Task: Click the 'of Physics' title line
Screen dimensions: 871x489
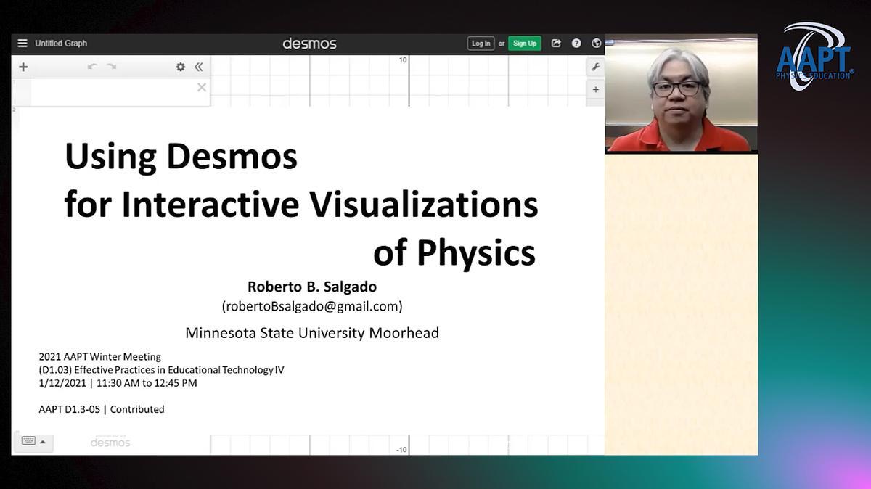Action: pyautogui.click(x=454, y=253)
